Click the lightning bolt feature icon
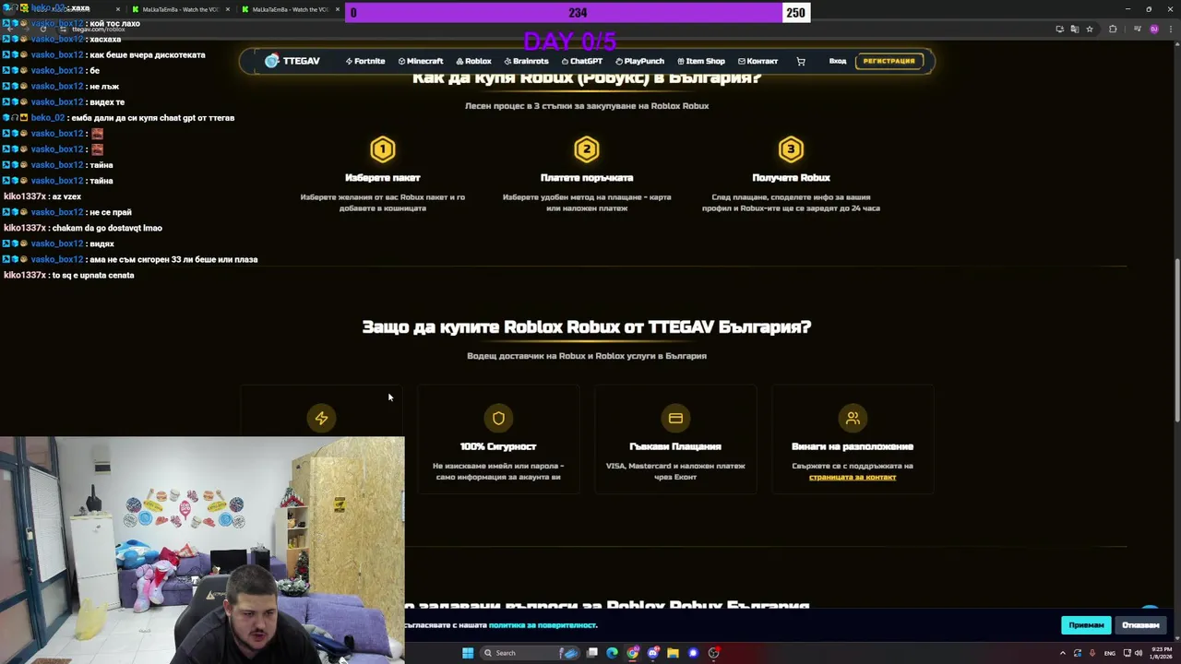Screen dimensions: 1181x664 321,418
